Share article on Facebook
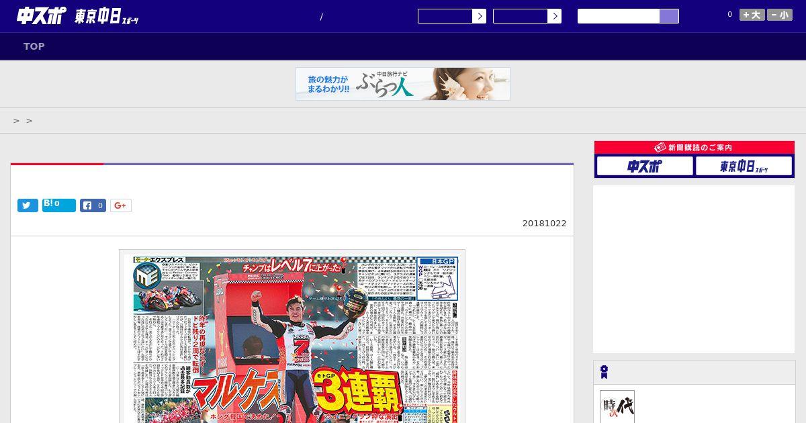The height and width of the screenshot is (423, 806). point(93,205)
